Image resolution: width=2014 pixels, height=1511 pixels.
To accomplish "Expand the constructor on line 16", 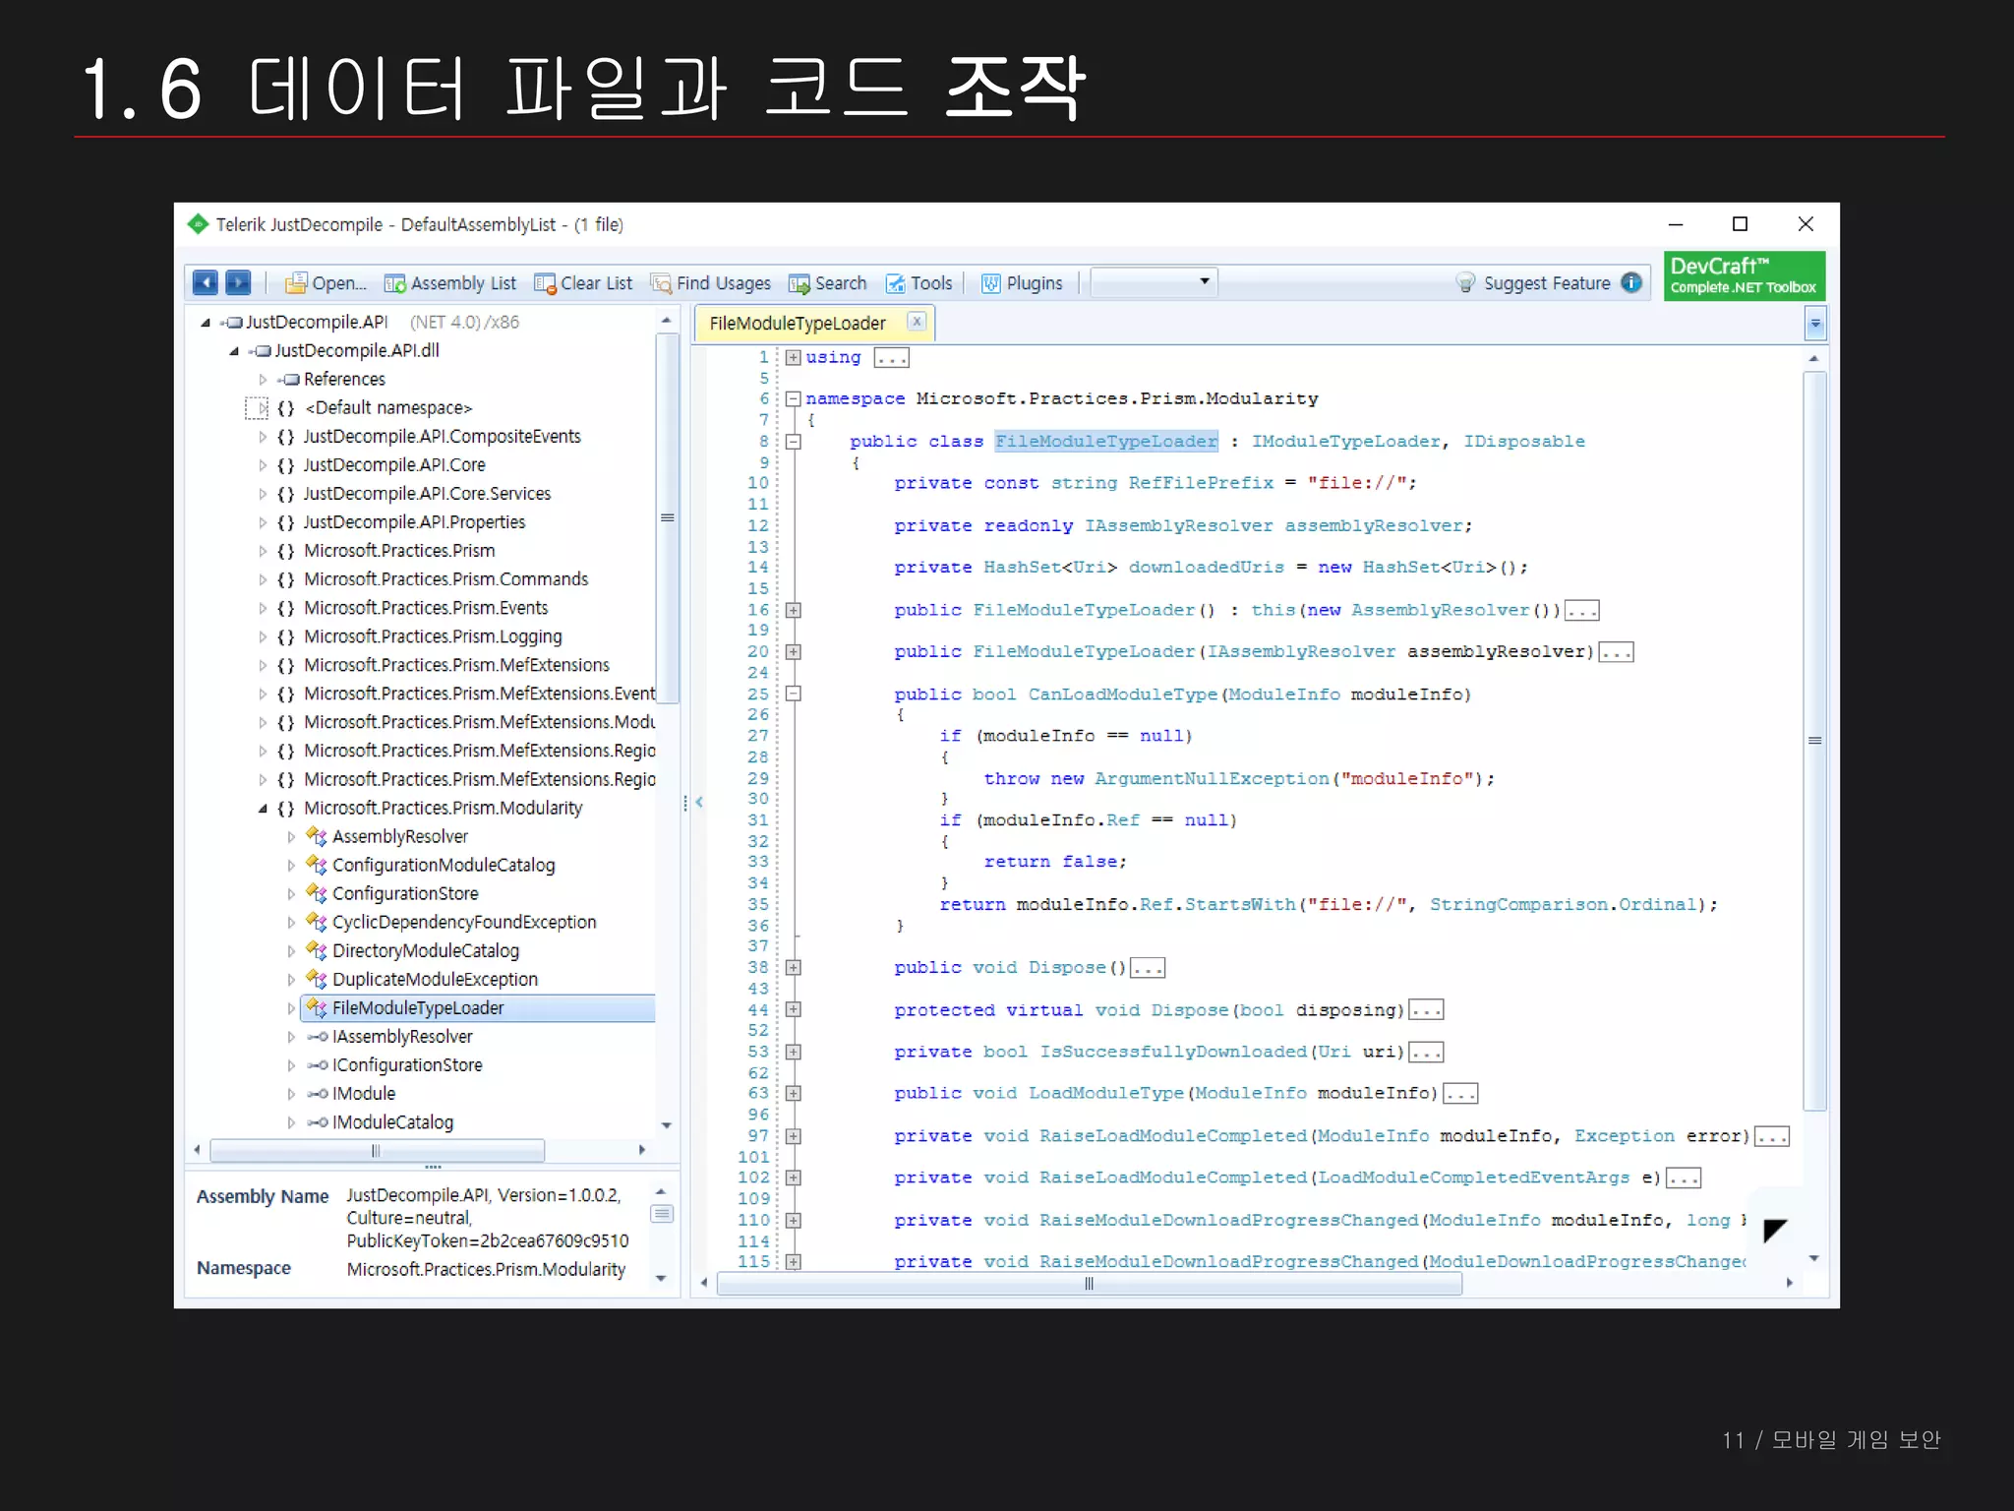I will click(793, 610).
